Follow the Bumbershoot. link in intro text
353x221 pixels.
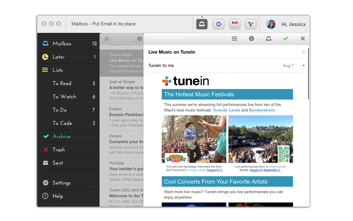click(x=262, y=110)
